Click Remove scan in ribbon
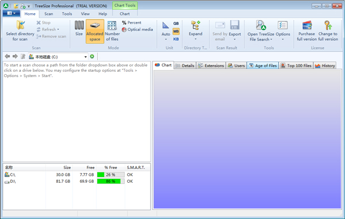Screen dimensions: 345x219 (x=51, y=36)
